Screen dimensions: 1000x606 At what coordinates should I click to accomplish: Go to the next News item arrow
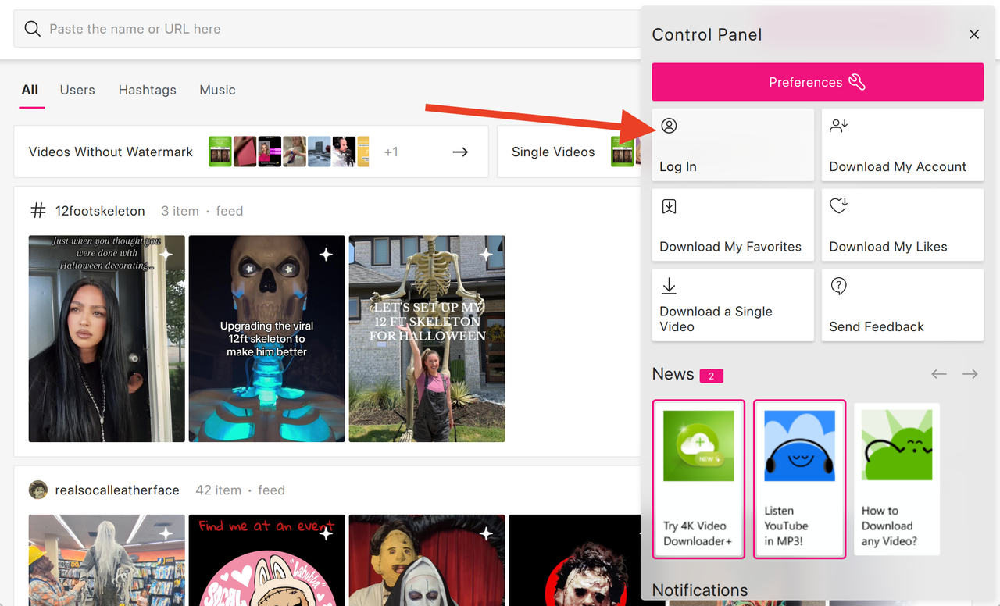(x=970, y=374)
